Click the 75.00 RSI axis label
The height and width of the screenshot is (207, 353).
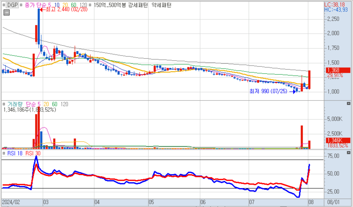[x=333, y=156]
